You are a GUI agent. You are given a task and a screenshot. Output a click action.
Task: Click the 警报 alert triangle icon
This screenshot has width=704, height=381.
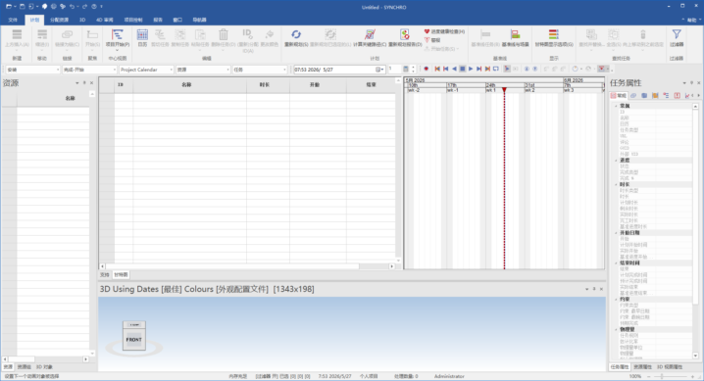click(x=432, y=40)
